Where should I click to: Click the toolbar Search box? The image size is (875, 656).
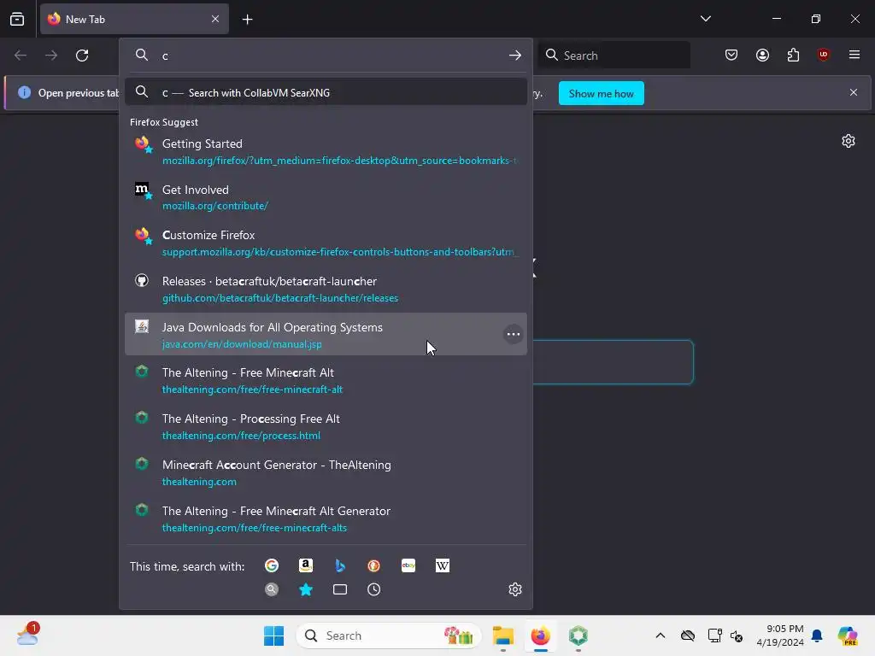pos(614,56)
